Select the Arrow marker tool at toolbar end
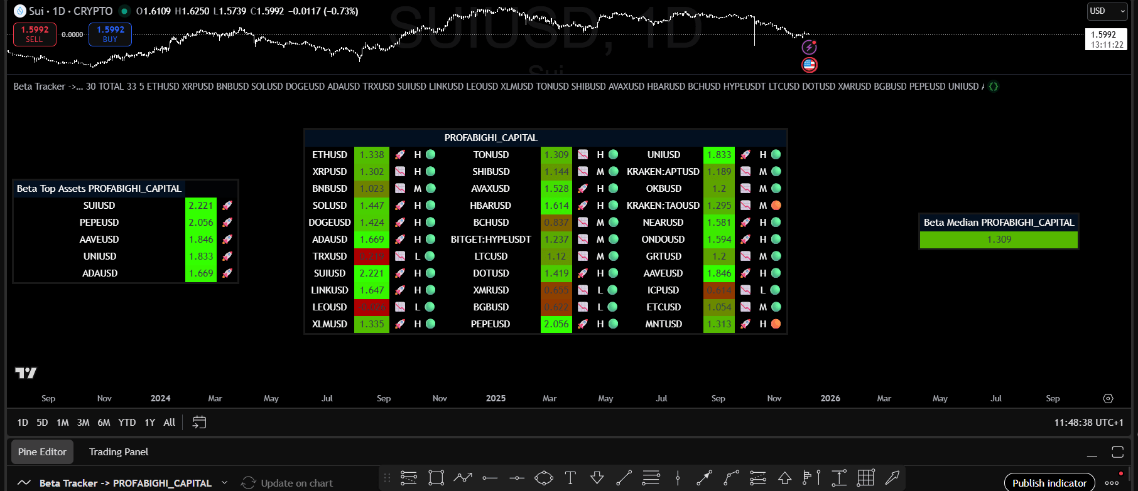Screen dimensions: 1138x491 click(x=892, y=478)
